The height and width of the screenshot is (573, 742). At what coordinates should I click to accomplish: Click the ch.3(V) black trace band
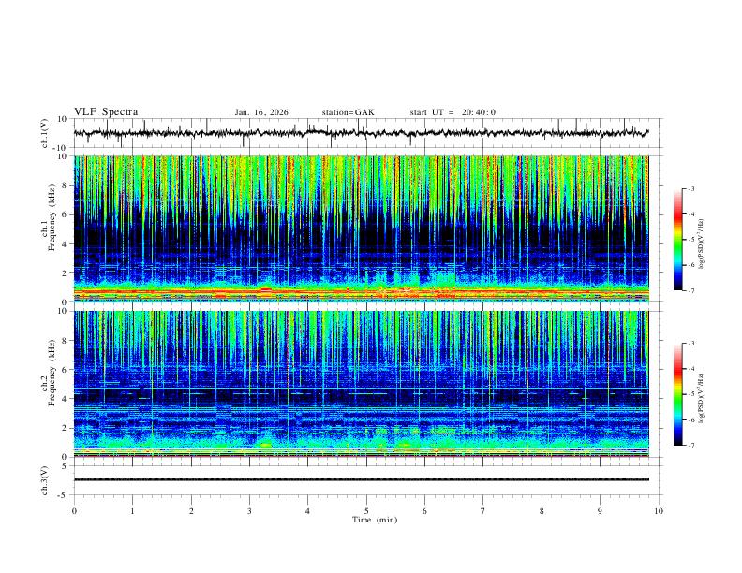362,479
